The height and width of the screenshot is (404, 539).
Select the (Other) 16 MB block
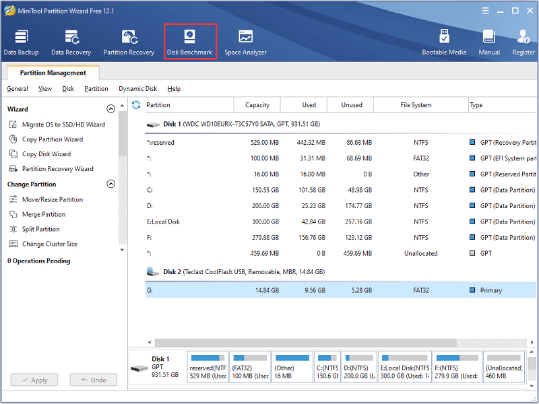tap(292, 367)
